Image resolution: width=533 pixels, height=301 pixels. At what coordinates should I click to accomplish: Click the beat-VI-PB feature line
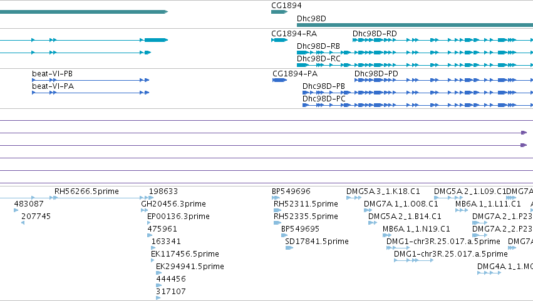pos(90,80)
